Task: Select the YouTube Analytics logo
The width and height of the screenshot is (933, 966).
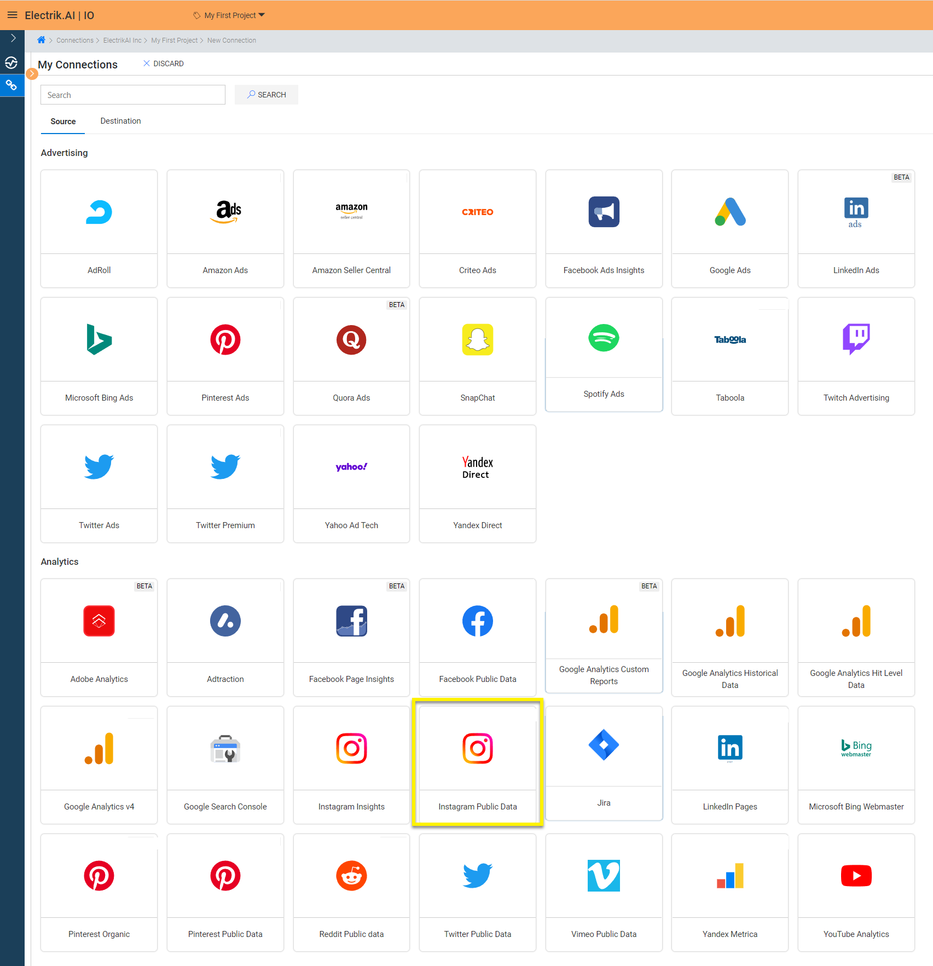Action: (x=856, y=876)
